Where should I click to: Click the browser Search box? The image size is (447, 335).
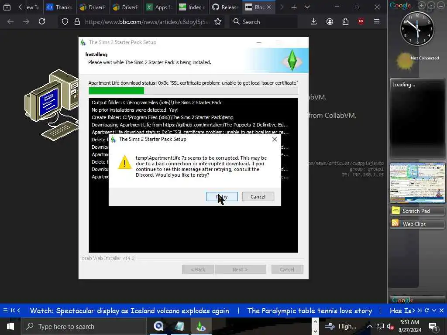264,22
